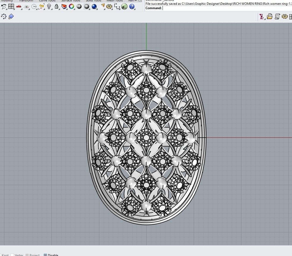Click the blue Render sphere icon

pyautogui.click(x=94, y=7)
